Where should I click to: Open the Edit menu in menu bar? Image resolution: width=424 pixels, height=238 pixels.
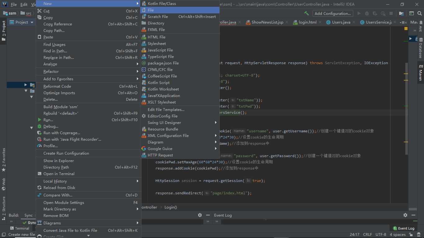[24, 4]
